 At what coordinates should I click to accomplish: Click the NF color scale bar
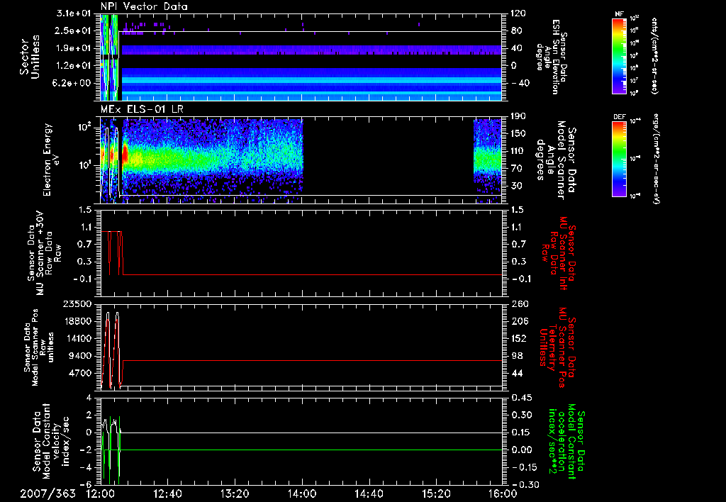[620, 55]
